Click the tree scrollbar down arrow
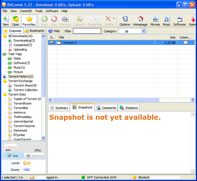Viewport: 197px width, 181px height. [x=43, y=138]
